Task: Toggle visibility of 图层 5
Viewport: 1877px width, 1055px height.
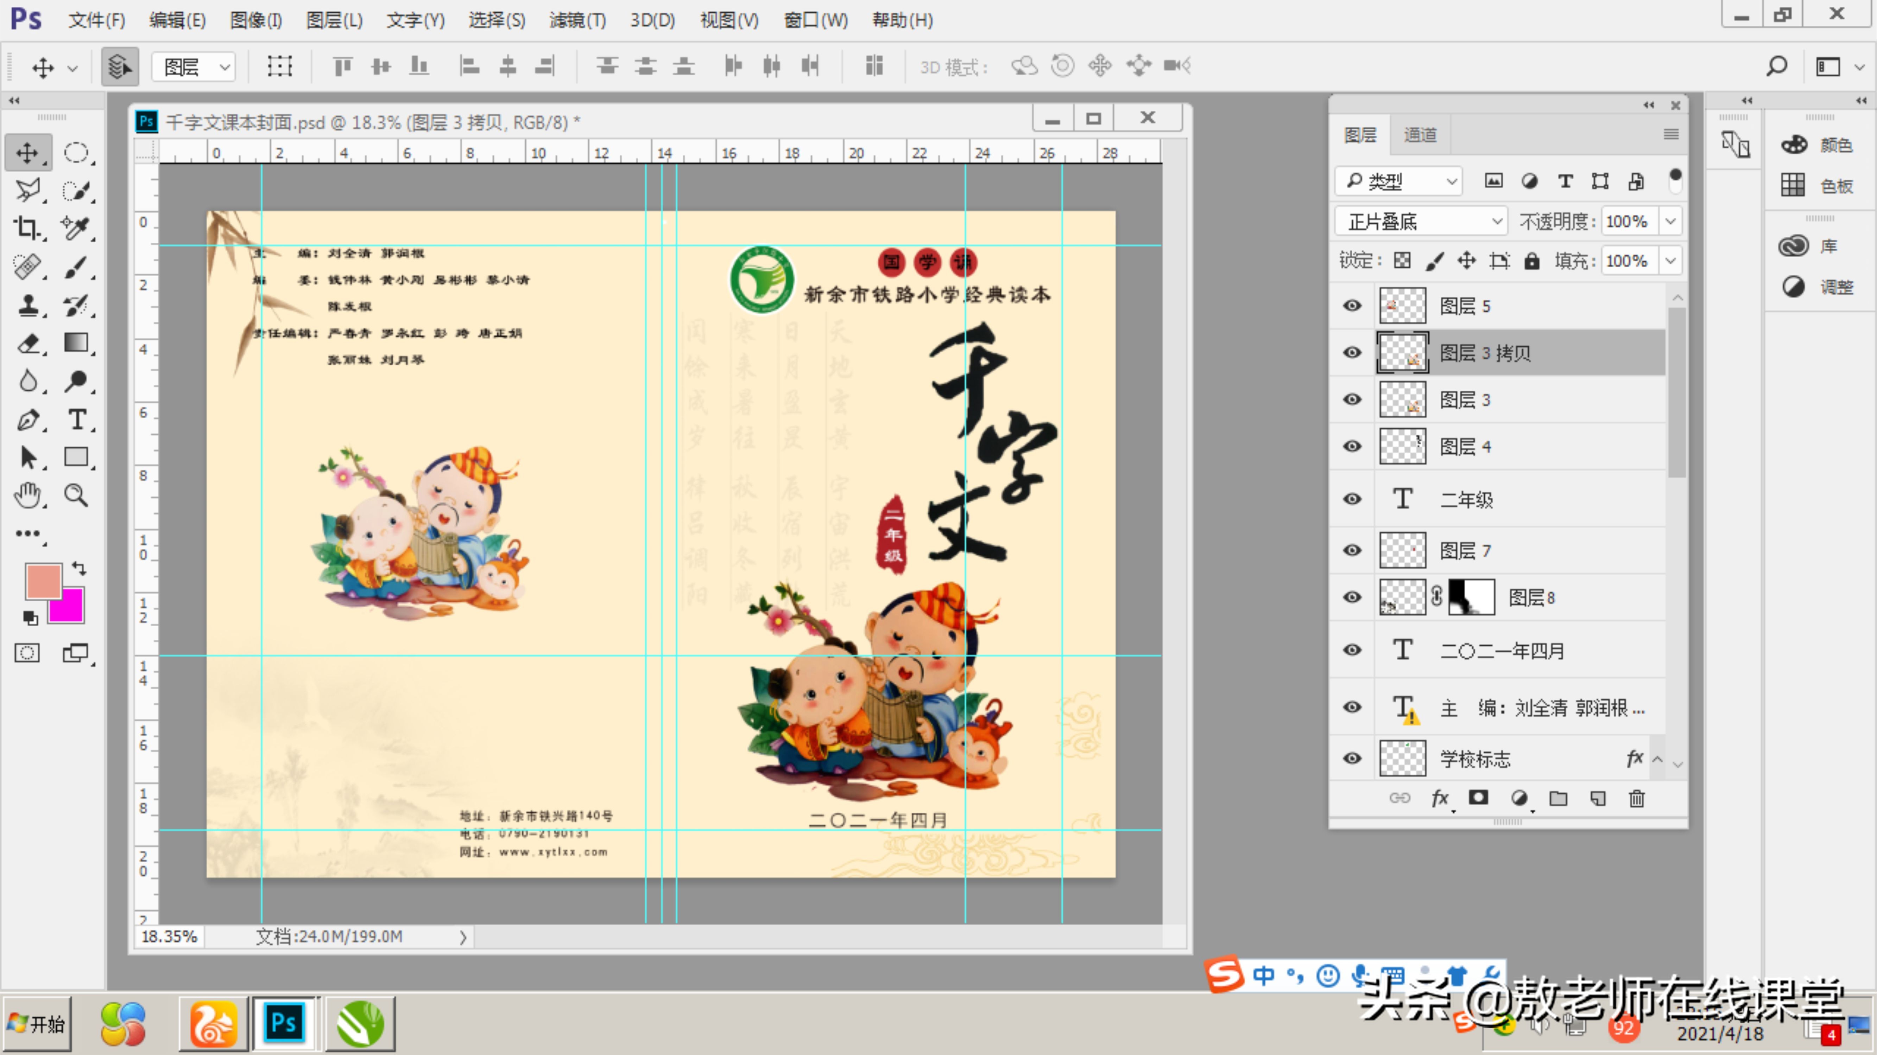Action: 1352,305
